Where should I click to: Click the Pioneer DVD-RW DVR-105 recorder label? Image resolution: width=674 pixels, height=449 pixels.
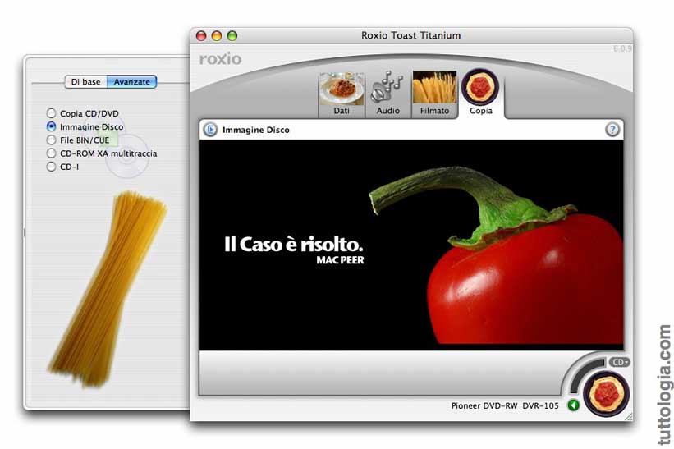point(505,405)
